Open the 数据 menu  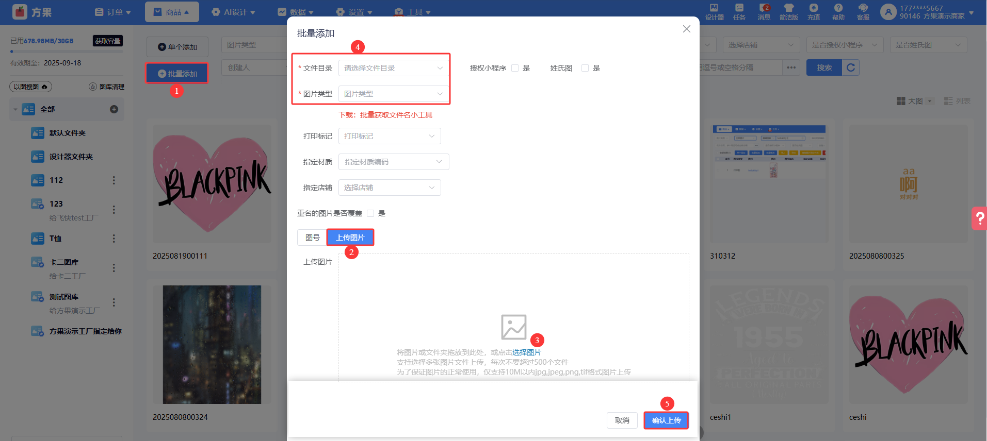pyautogui.click(x=296, y=12)
